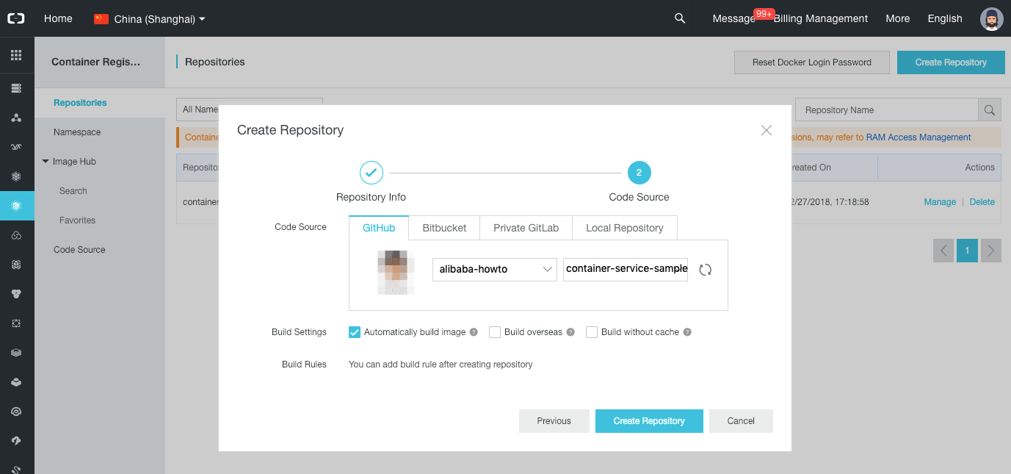This screenshot has height=474, width=1011.
Task: Open the alibaba-howto account dropdown
Action: click(494, 270)
